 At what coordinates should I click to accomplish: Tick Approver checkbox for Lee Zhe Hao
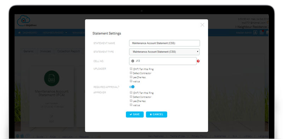pos(131,101)
